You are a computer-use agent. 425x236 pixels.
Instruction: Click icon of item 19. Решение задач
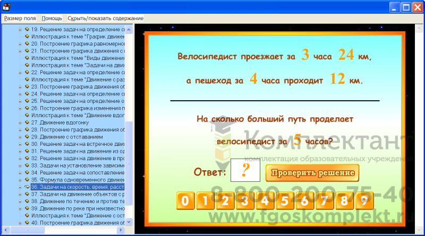tap(27, 29)
